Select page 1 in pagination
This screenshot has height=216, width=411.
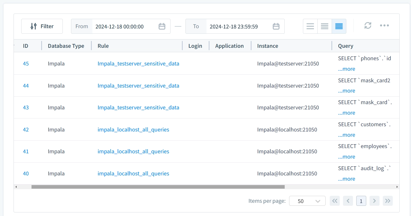pyautogui.click(x=361, y=201)
